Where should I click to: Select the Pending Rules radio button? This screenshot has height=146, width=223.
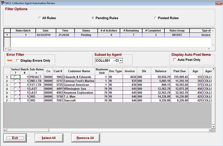[x=93, y=18]
